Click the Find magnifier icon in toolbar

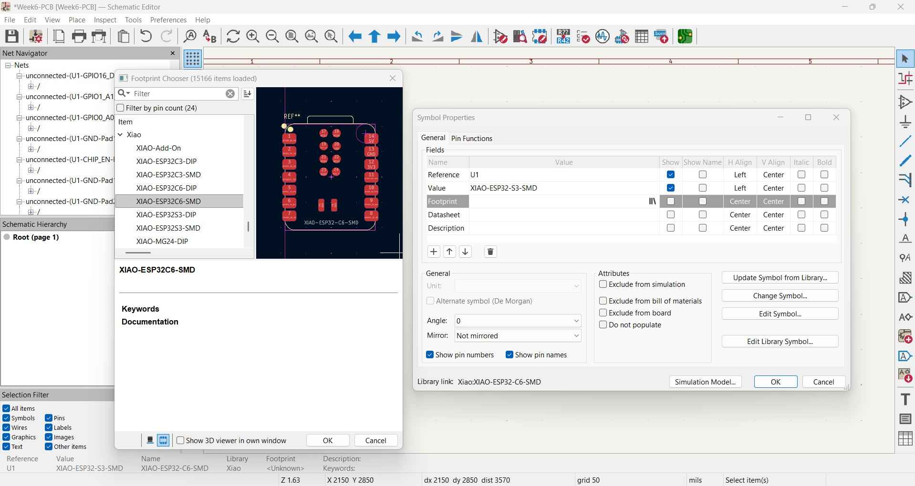coord(190,37)
